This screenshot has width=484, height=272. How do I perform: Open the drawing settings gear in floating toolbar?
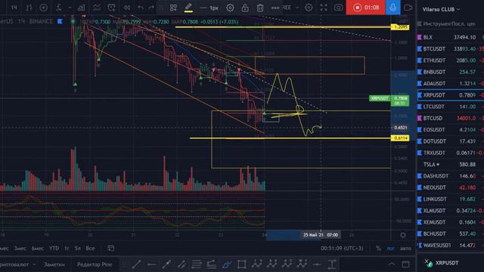pos(230,8)
